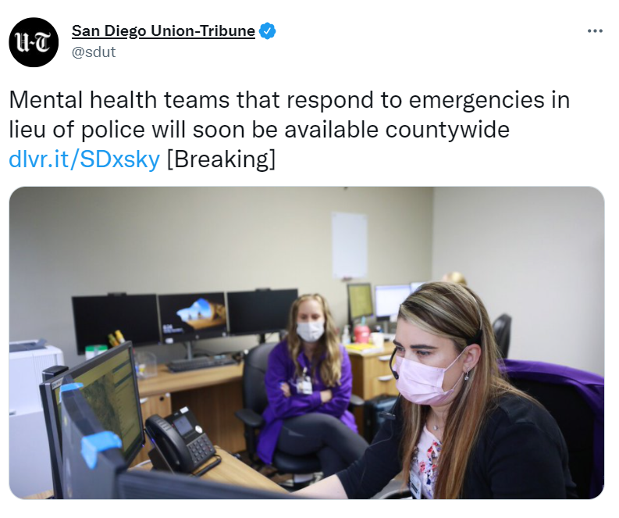Select the tweet text about mental health teams

point(289,115)
